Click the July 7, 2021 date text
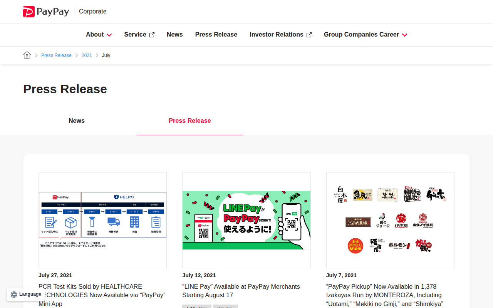 [341, 275]
